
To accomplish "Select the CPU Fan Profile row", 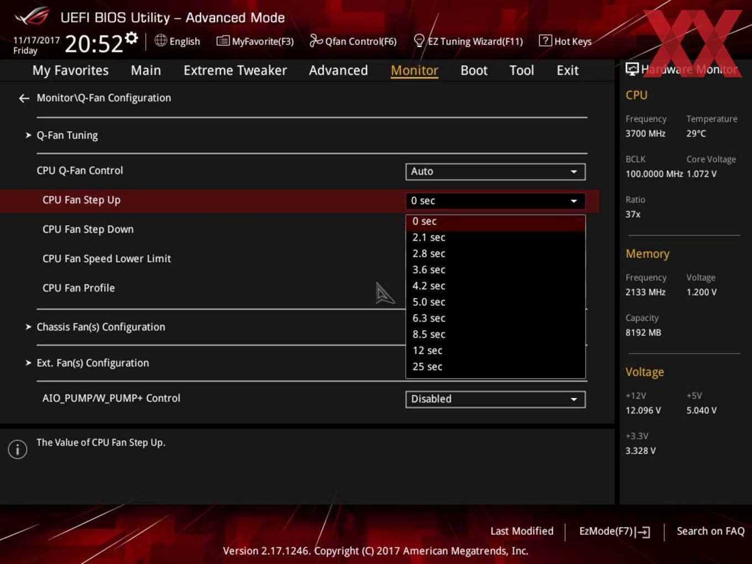I will [79, 288].
